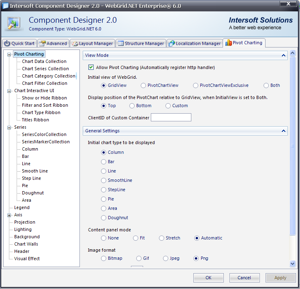
Task: Open Titles Ribbon tree item
Action: click(35, 120)
